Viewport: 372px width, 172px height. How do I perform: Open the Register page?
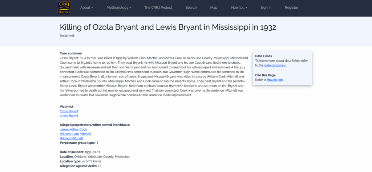pyautogui.click(x=291, y=8)
